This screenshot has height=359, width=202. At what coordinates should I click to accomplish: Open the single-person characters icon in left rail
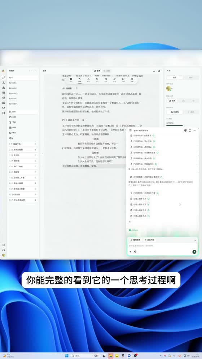(x=4, y=83)
